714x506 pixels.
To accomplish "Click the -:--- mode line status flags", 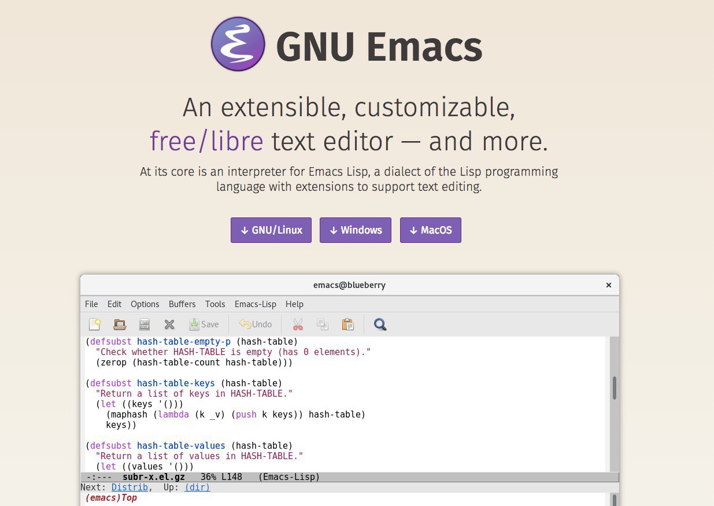I will click(x=99, y=477).
